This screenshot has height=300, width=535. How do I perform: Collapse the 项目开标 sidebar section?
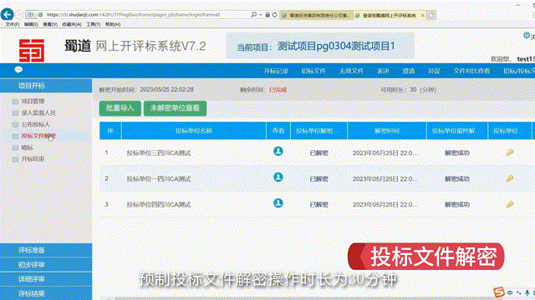pyautogui.click(x=46, y=86)
